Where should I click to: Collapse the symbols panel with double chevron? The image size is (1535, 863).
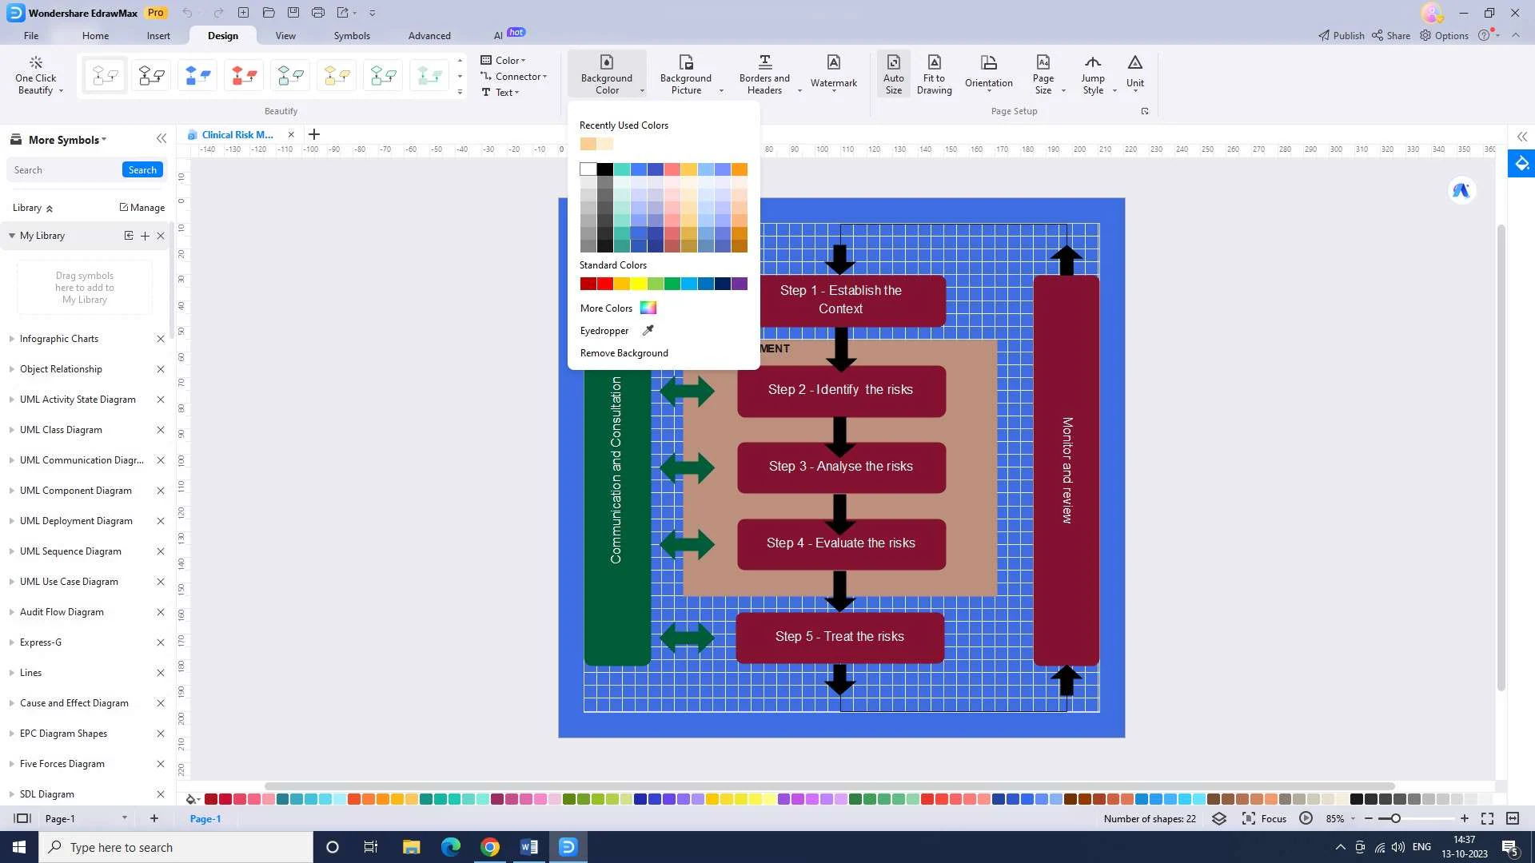pos(161,139)
